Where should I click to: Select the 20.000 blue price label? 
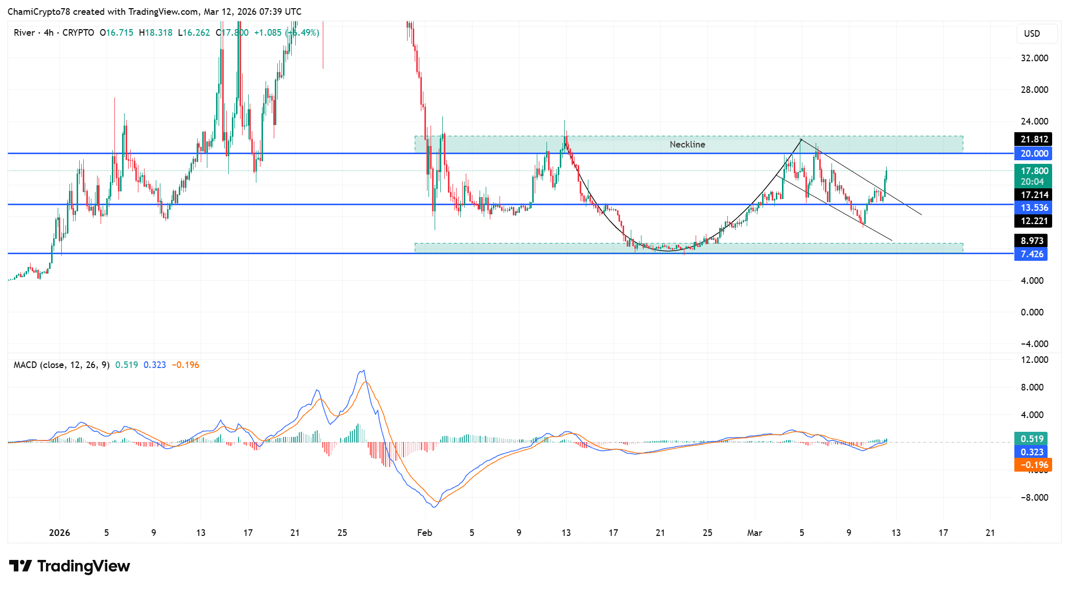coord(1034,154)
